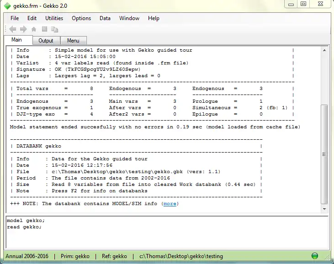334x264 pixels.
Task: Click the output scrollbar down arrow
Action: (x=324, y=209)
